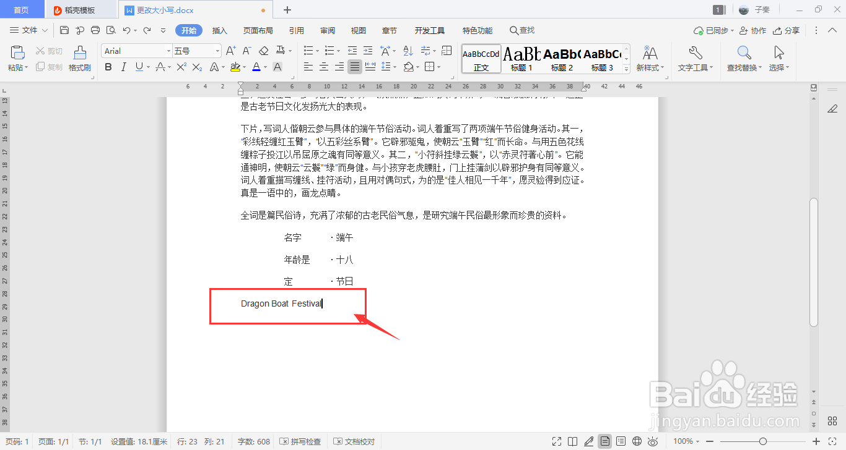Click 文档校对 in status bar
This screenshot has height=450, width=846.
click(354, 441)
